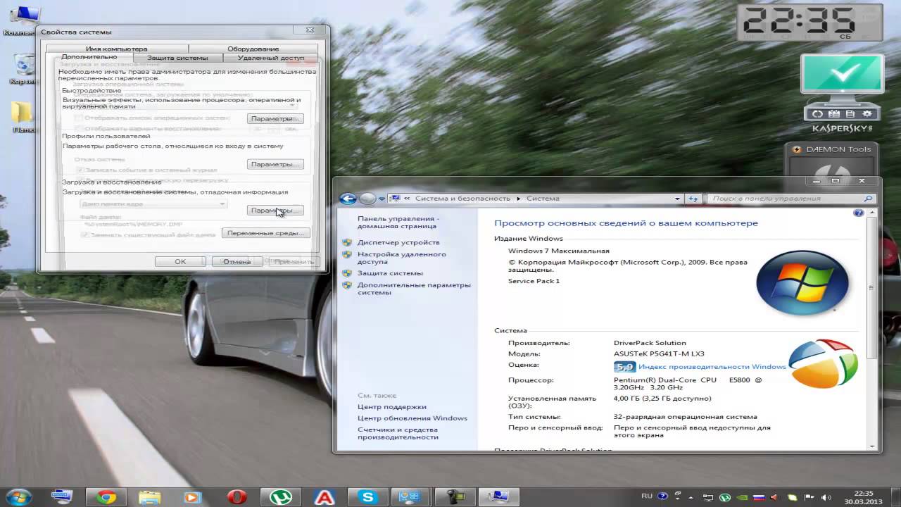This screenshot has height=507, width=901.
Task: Open Kaspersky gadget task manager icon
Action: pos(834,114)
